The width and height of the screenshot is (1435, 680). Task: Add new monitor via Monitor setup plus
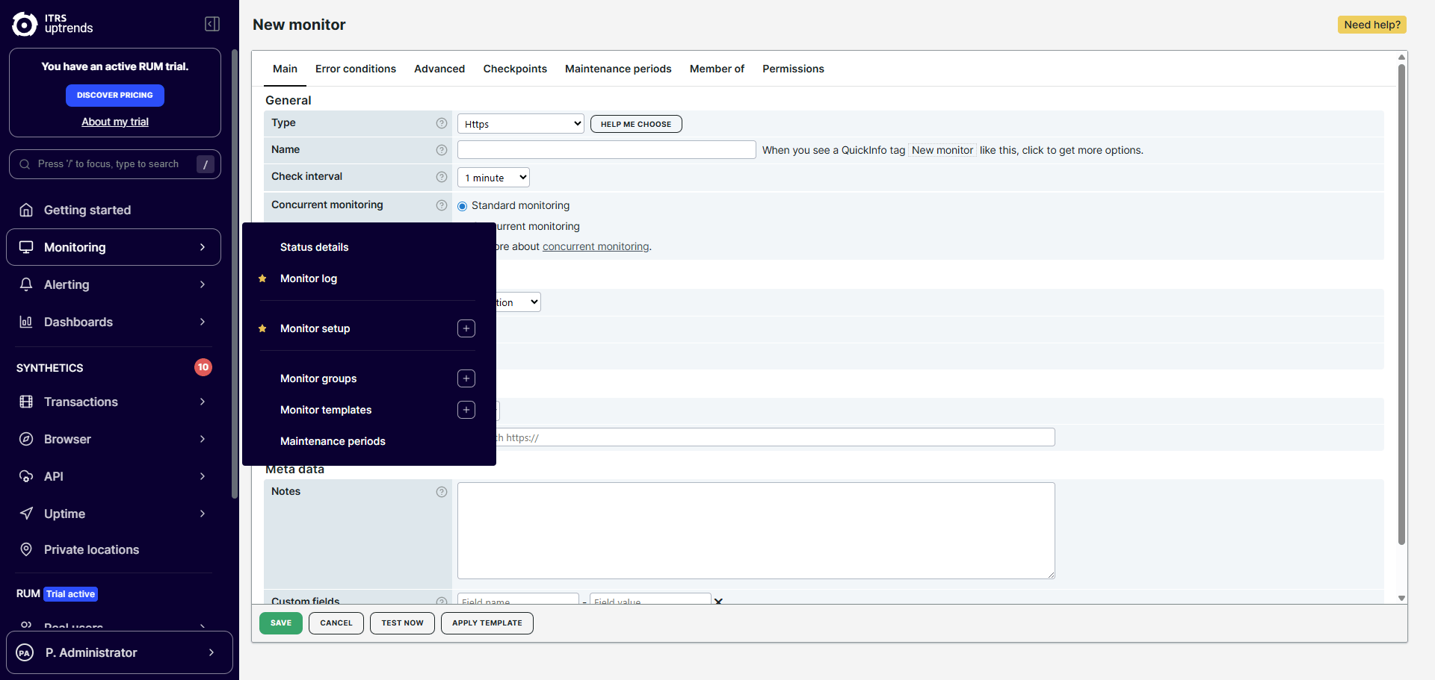click(x=466, y=328)
